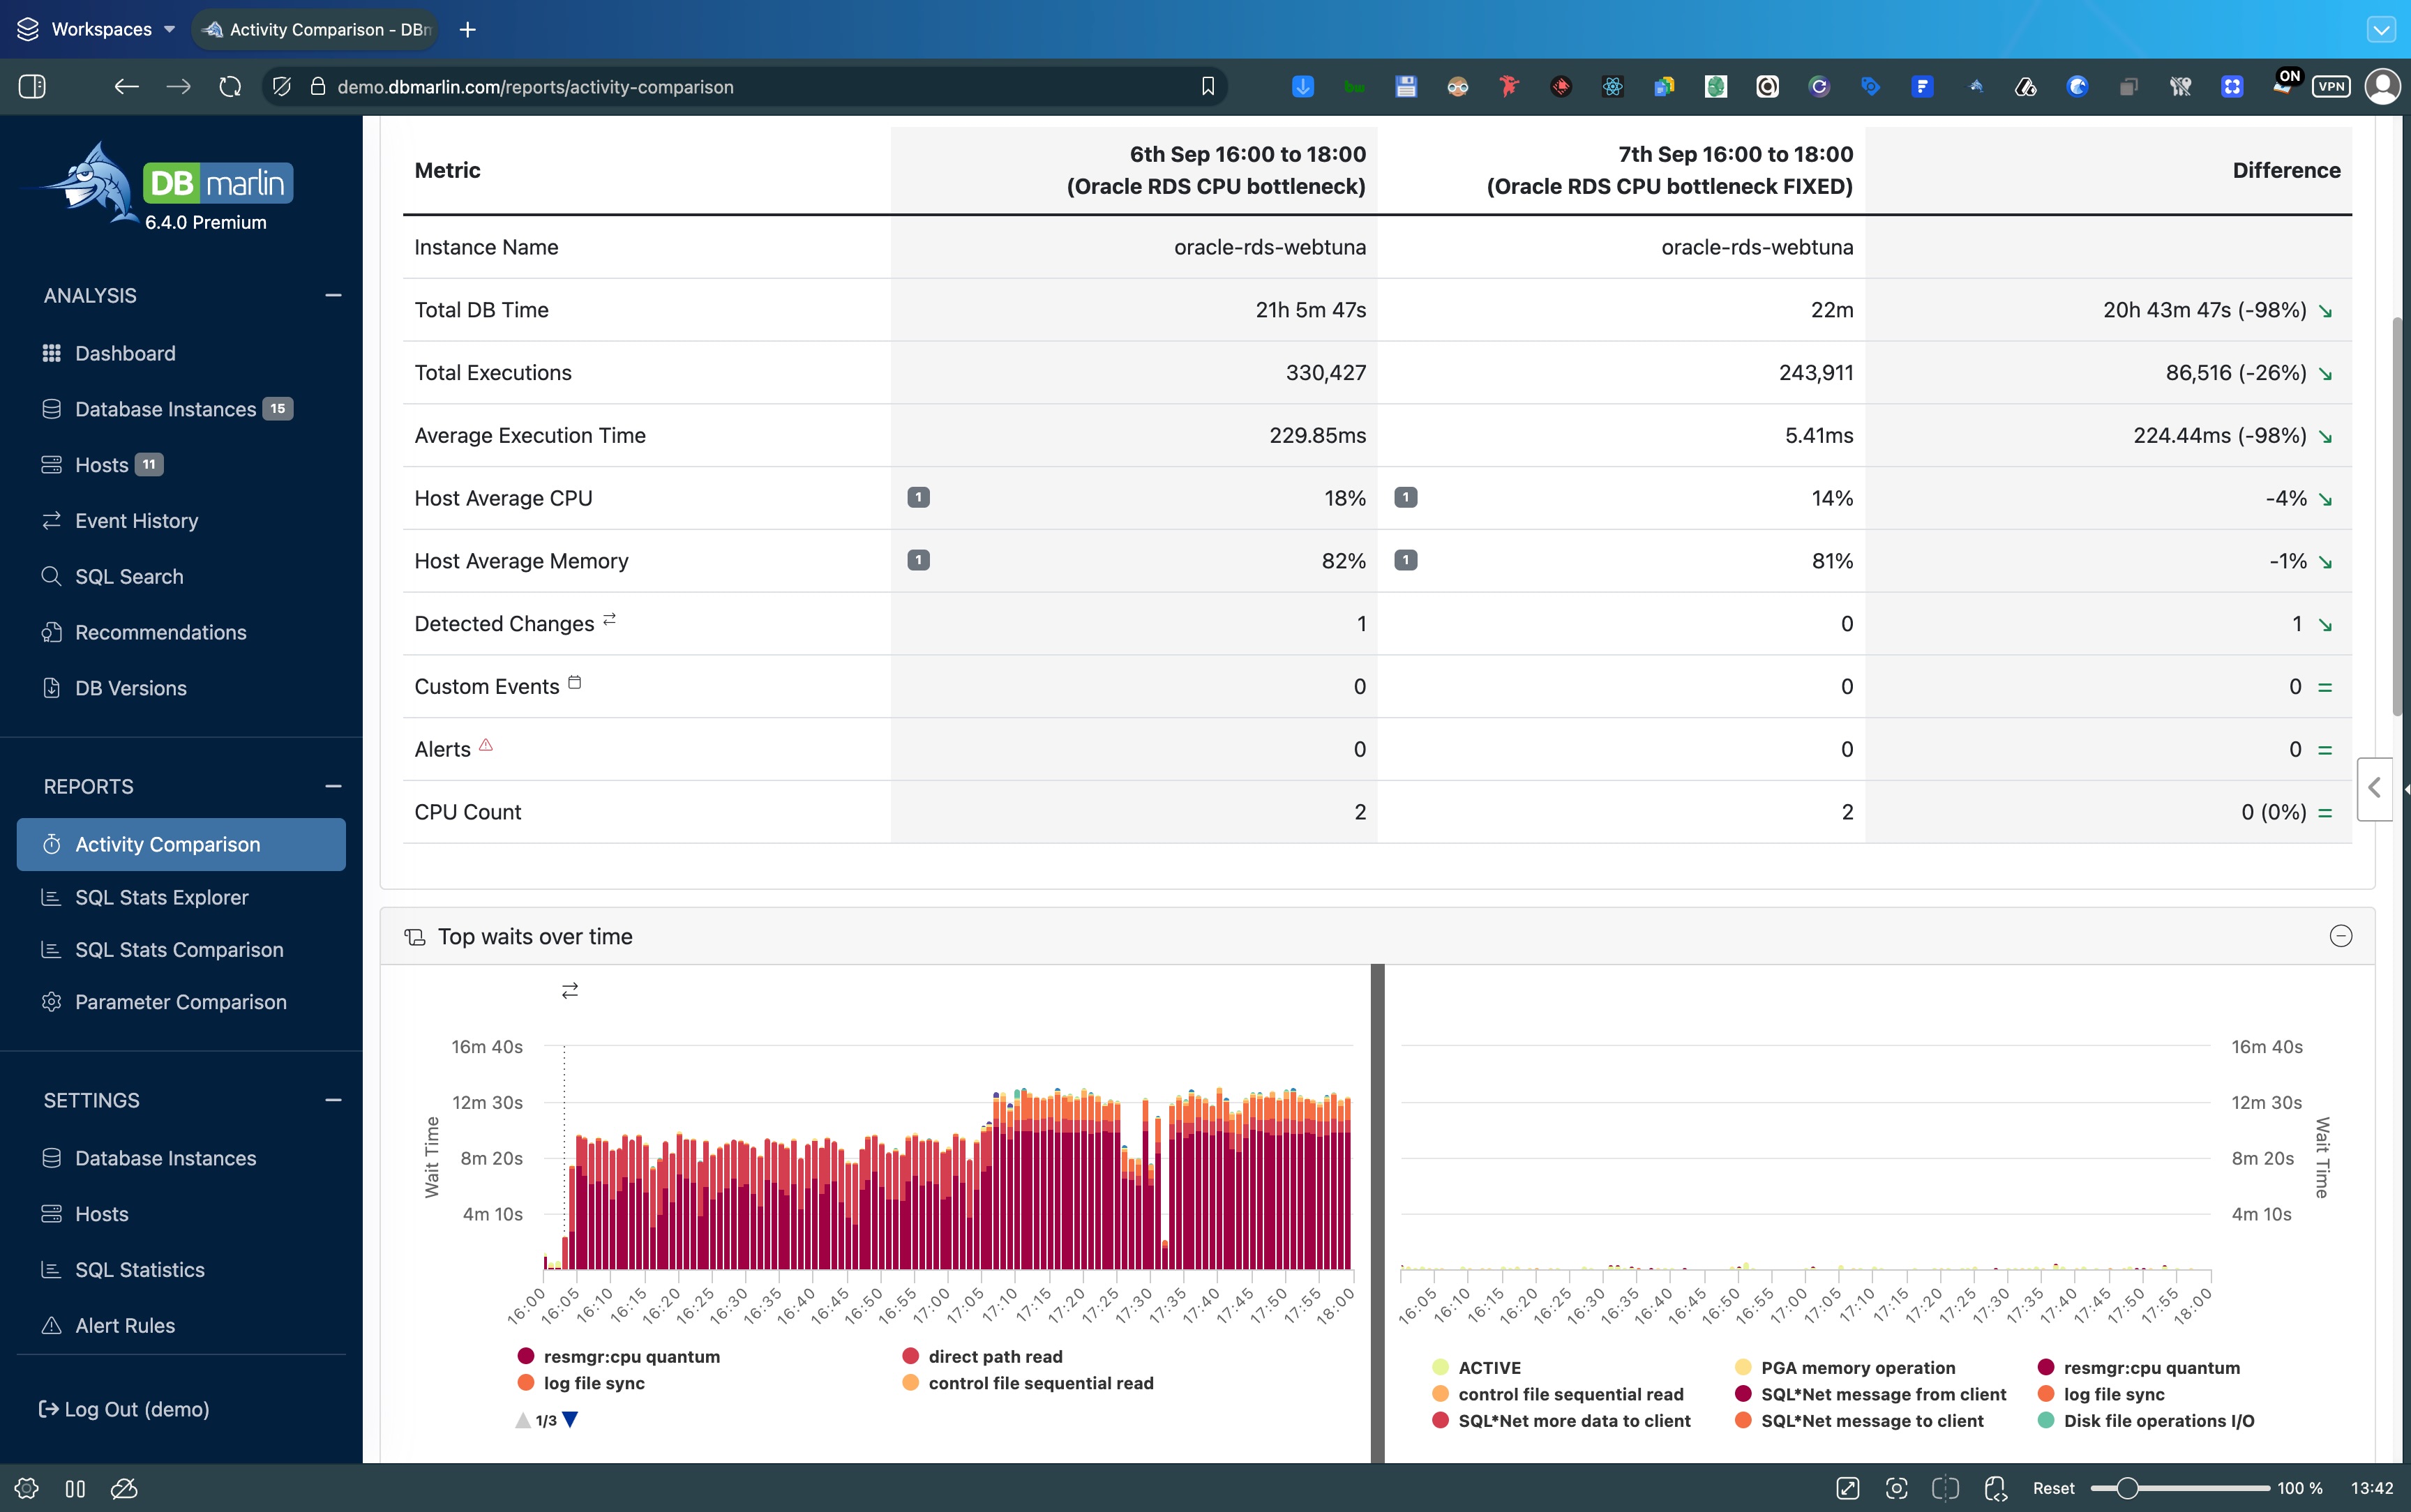Toggle SQL*Net message to client legend
Image resolution: width=2411 pixels, height=1512 pixels.
point(1860,1421)
